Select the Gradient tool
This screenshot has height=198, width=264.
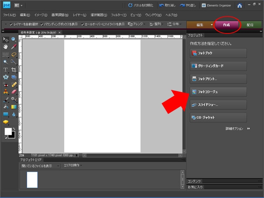pyautogui.click(x=14, y=107)
